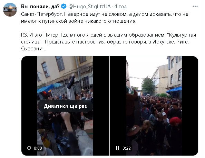
Task: Open the @Hugo_StiglitzUA handle link
Action: 89,7
